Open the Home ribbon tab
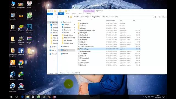The image size is (176, 99). (67, 14)
